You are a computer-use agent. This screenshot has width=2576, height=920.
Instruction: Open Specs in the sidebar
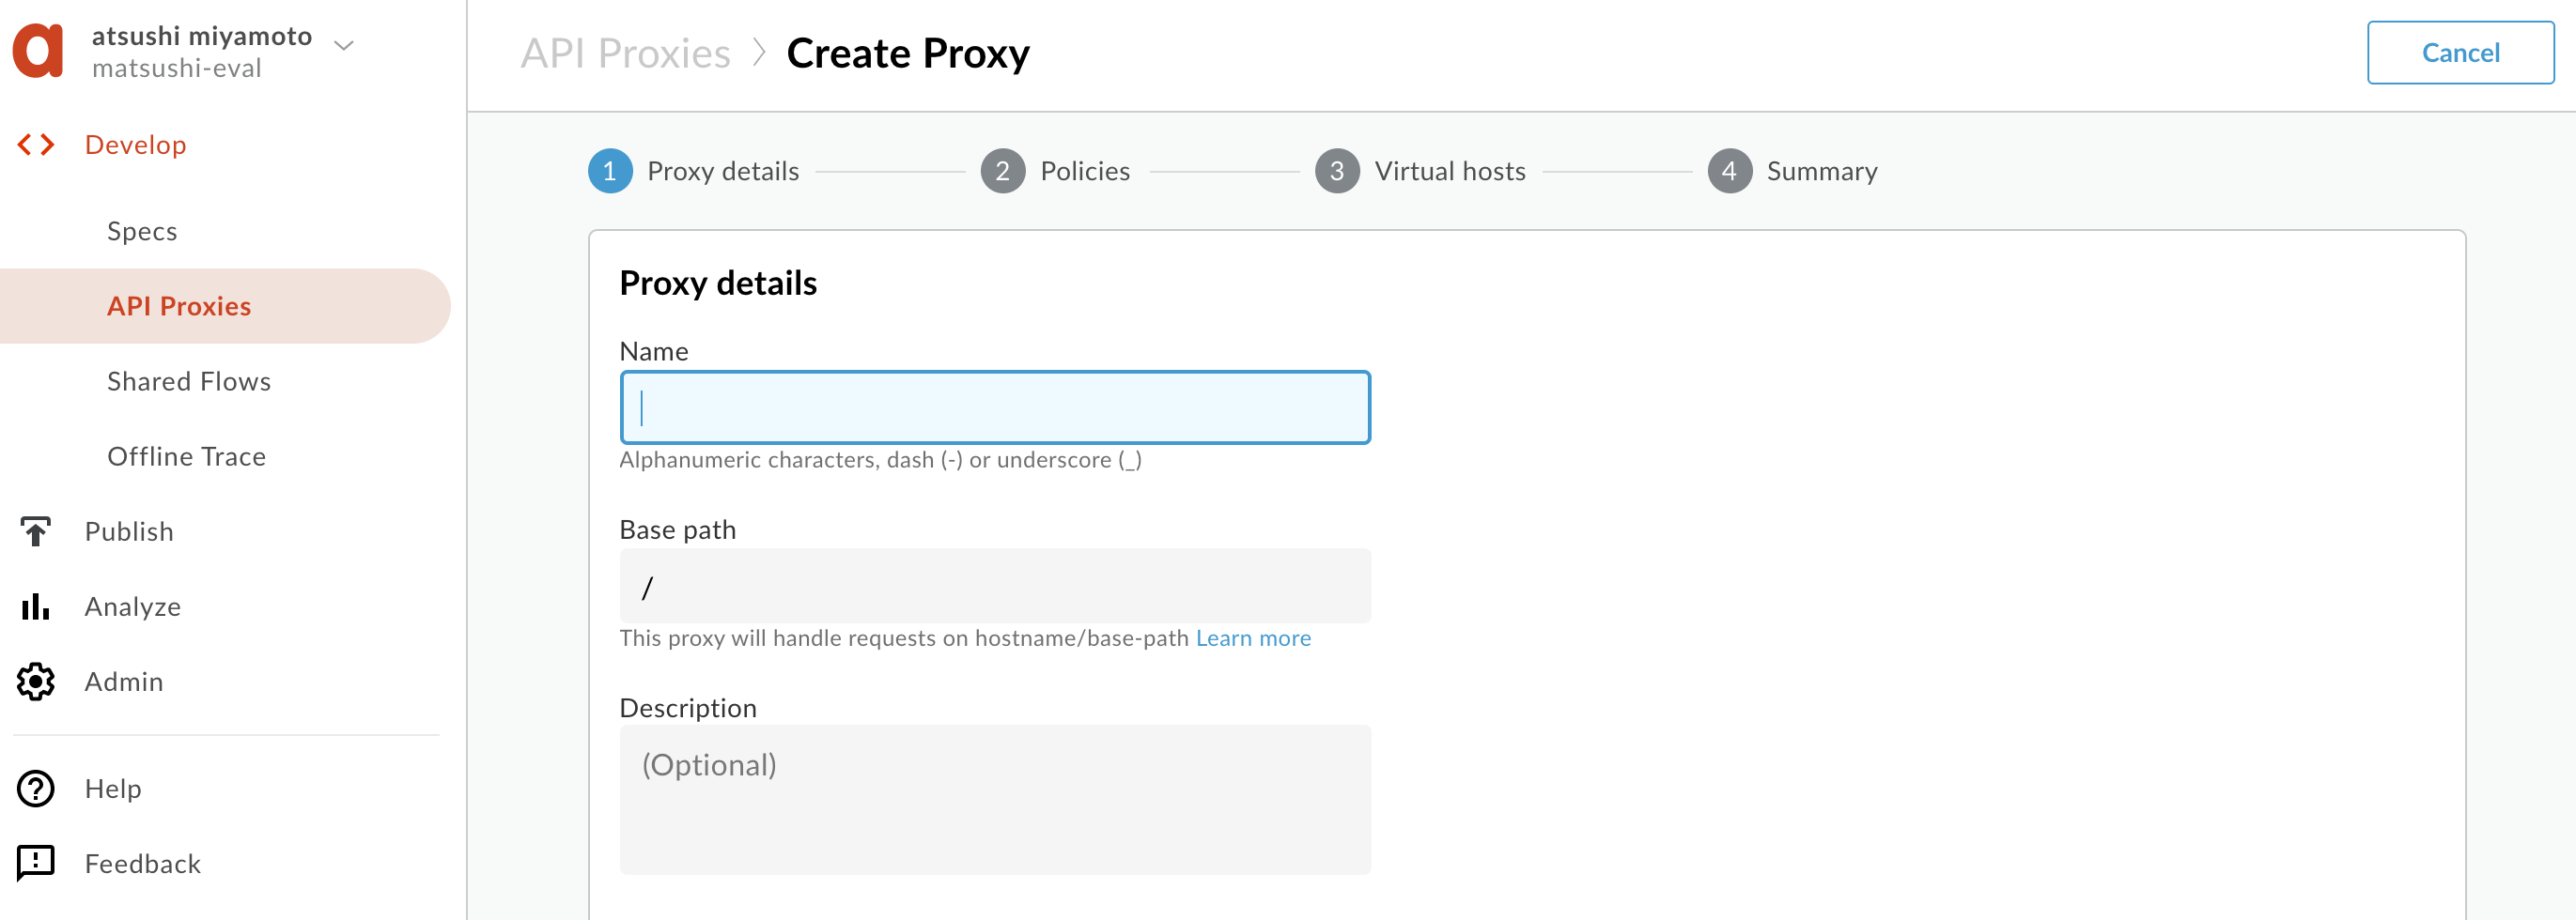[142, 231]
